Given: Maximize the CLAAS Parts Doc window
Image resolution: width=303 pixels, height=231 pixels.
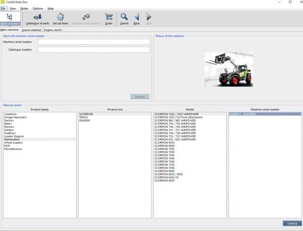Looking at the screenshot, I should pyautogui.click(x=290, y=2).
